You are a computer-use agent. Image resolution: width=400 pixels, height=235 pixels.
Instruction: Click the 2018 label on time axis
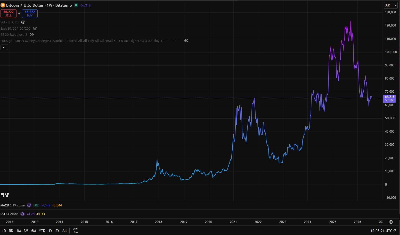pyautogui.click(x=159, y=222)
